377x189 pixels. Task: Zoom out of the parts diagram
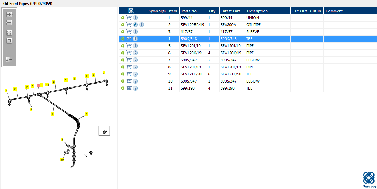click(9, 23)
